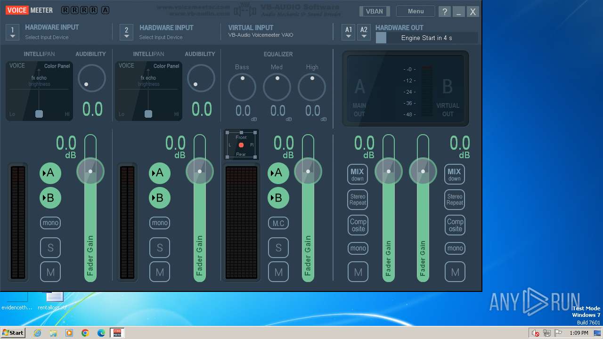Mute Hardware Input 1 strip

(x=50, y=272)
